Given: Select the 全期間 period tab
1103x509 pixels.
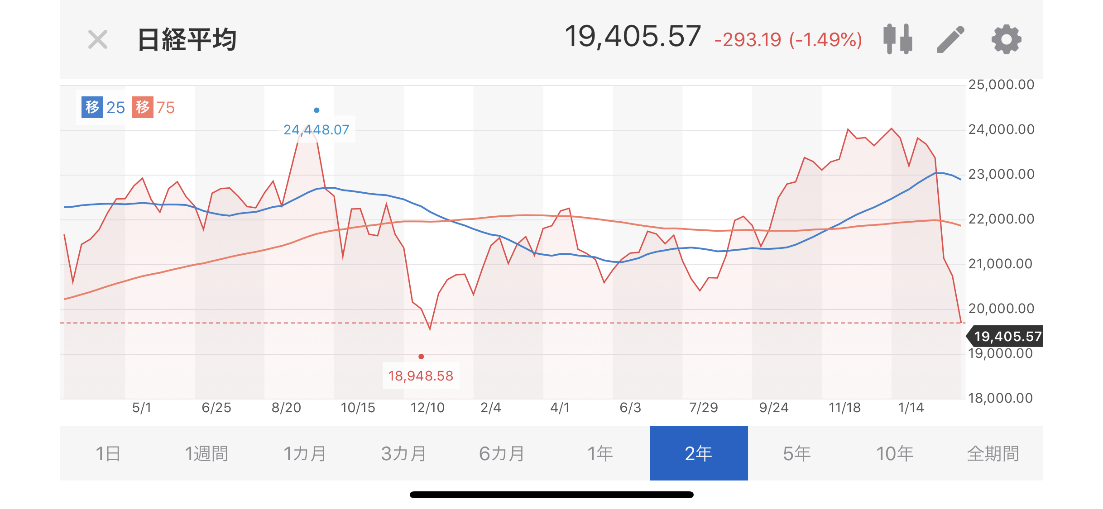Looking at the screenshot, I should (993, 453).
